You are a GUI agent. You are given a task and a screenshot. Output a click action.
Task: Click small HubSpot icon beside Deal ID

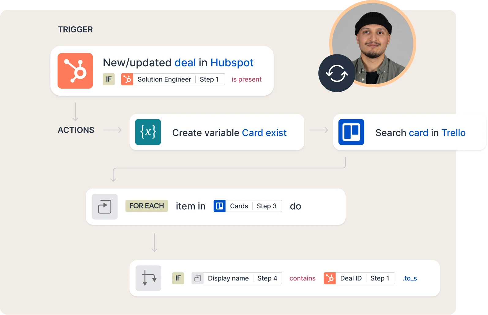(x=330, y=278)
